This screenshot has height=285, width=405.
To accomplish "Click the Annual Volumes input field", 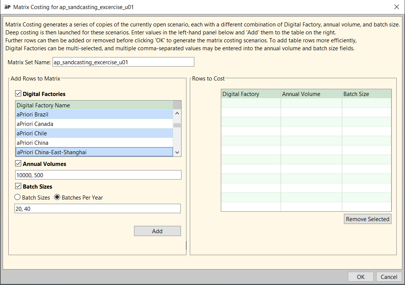I will coord(98,175).
